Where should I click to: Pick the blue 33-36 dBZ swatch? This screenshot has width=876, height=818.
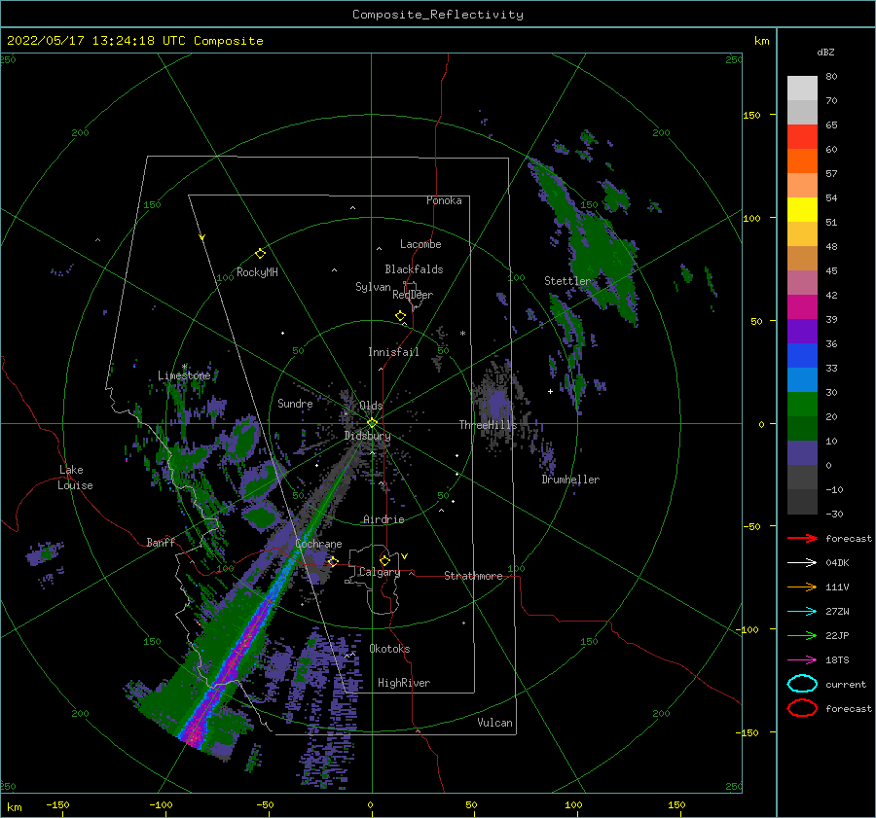point(802,356)
